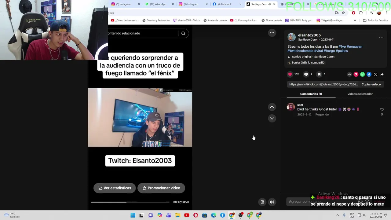The height and width of the screenshot is (220, 391).
Task: Open YouTube from the taskbar
Action: click(187, 215)
